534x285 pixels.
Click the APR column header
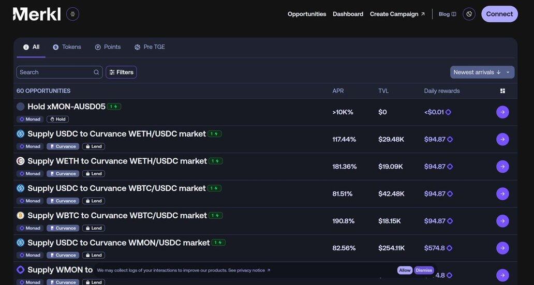coord(338,91)
